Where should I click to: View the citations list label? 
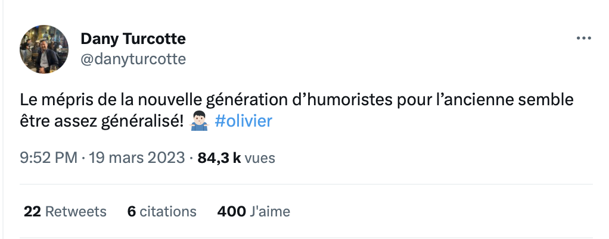[168, 211]
